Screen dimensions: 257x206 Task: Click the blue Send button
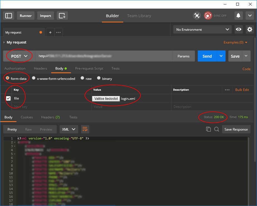click(207, 56)
